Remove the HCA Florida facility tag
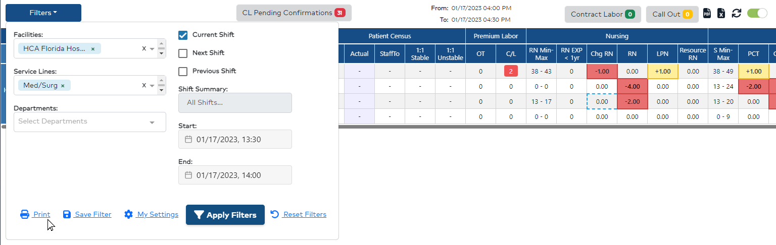Screen dimensions: 776x245 pyautogui.click(x=93, y=49)
